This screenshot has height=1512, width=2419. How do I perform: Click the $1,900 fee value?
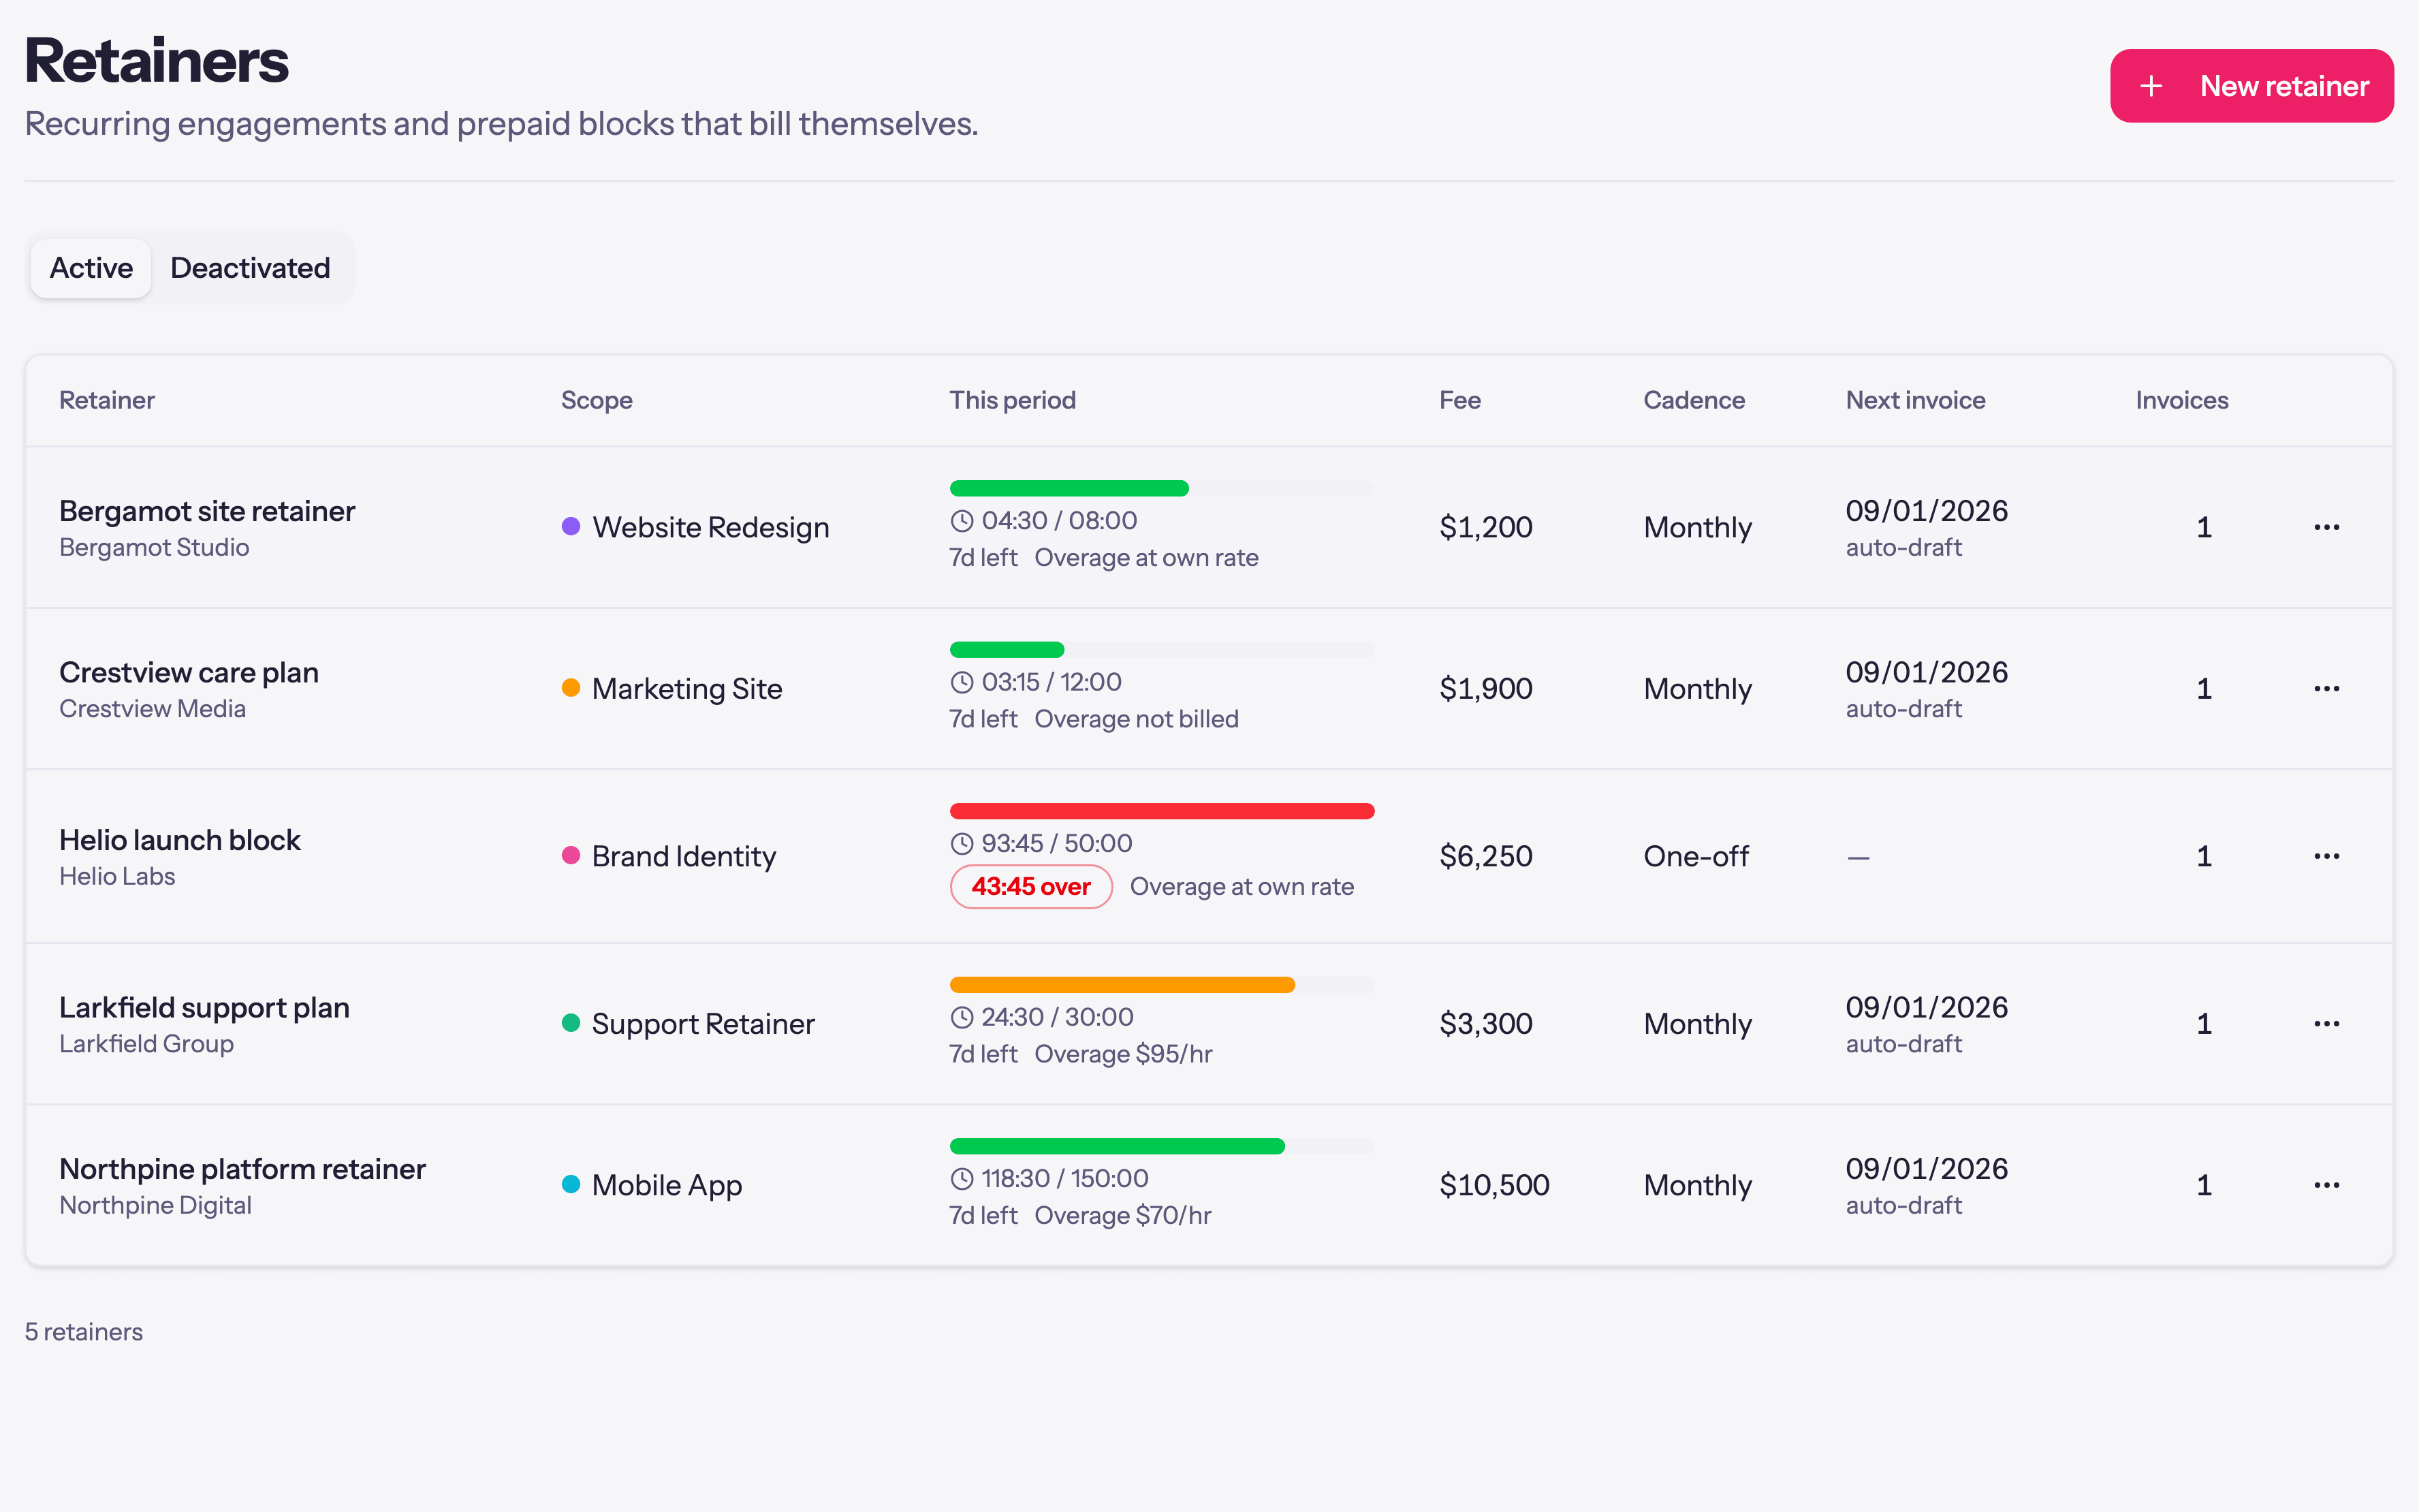(x=1485, y=688)
